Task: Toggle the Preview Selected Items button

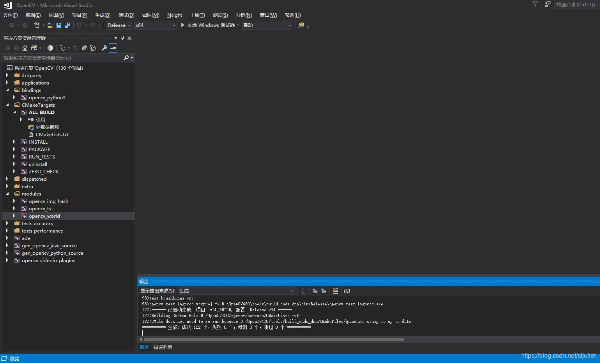Action: point(113,48)
